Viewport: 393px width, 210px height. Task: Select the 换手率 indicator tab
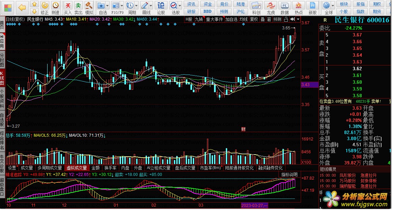(110, 168)
